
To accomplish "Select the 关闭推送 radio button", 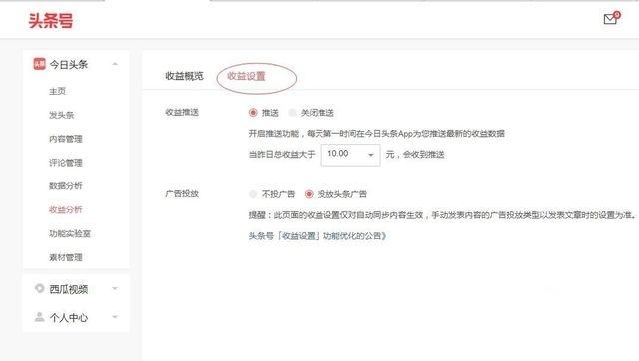I will pyautogui.click(x=292, y=113).
